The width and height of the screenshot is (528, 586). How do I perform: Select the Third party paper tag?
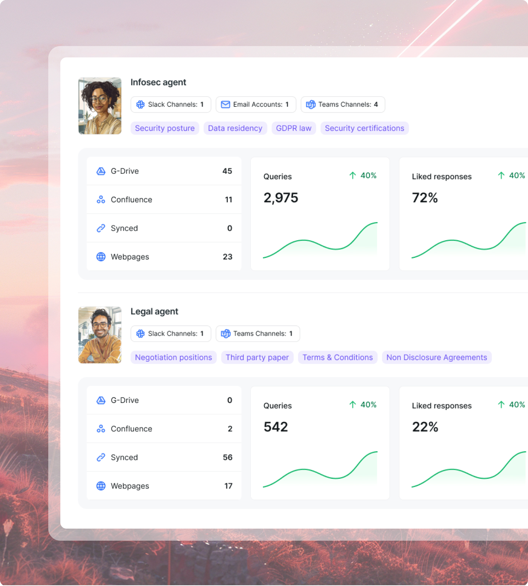tap(257, 358)
